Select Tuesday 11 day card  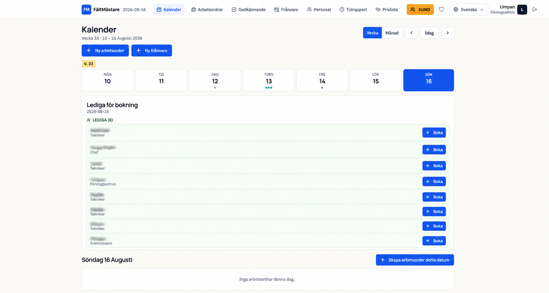161,80
